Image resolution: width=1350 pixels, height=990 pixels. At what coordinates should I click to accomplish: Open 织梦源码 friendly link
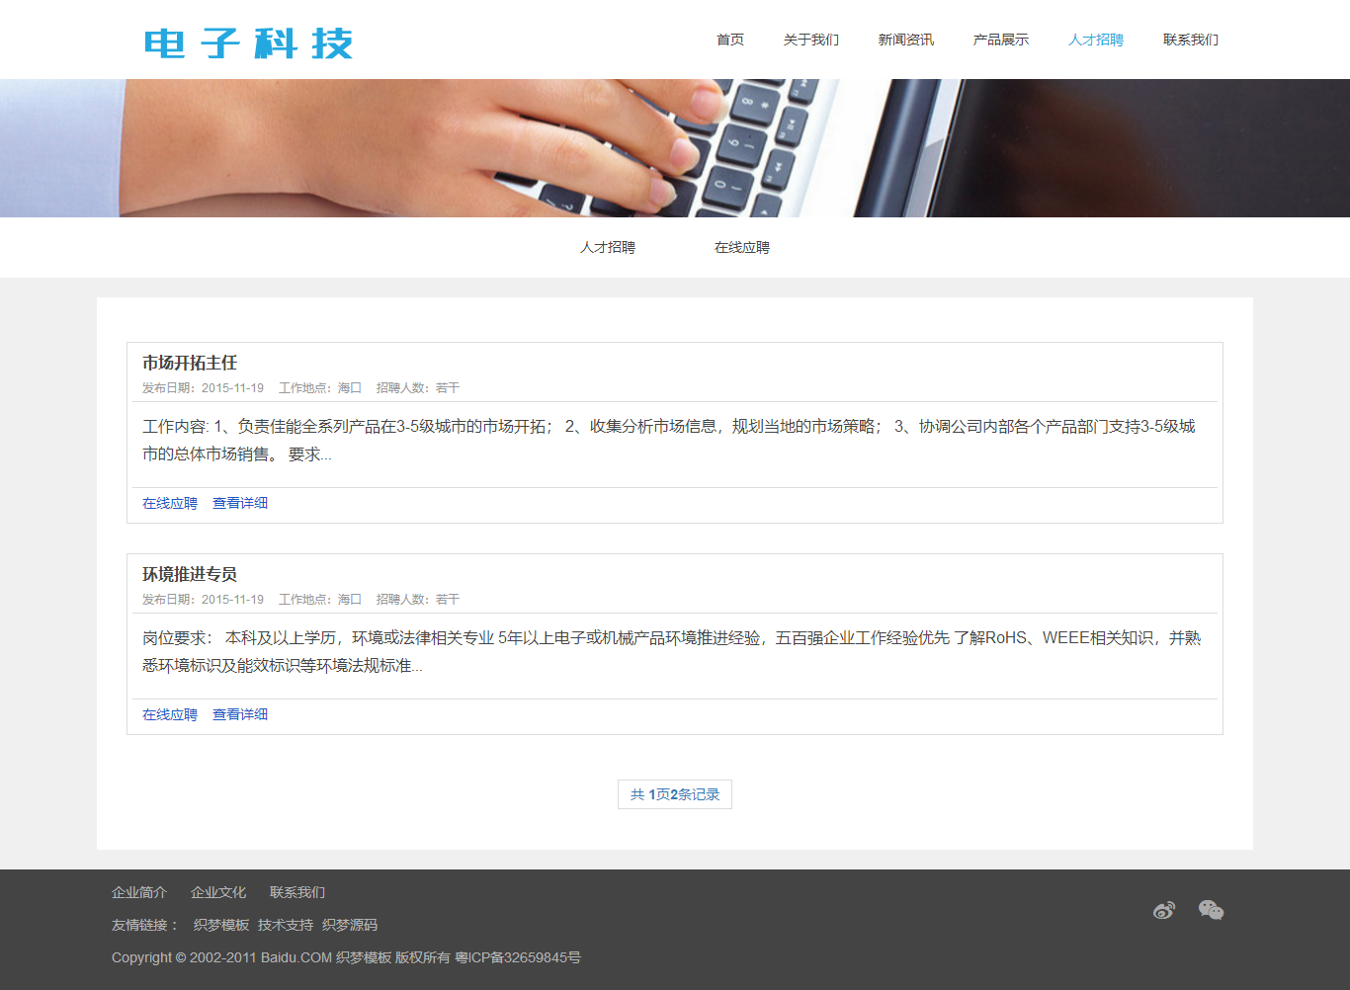(350, 925)
